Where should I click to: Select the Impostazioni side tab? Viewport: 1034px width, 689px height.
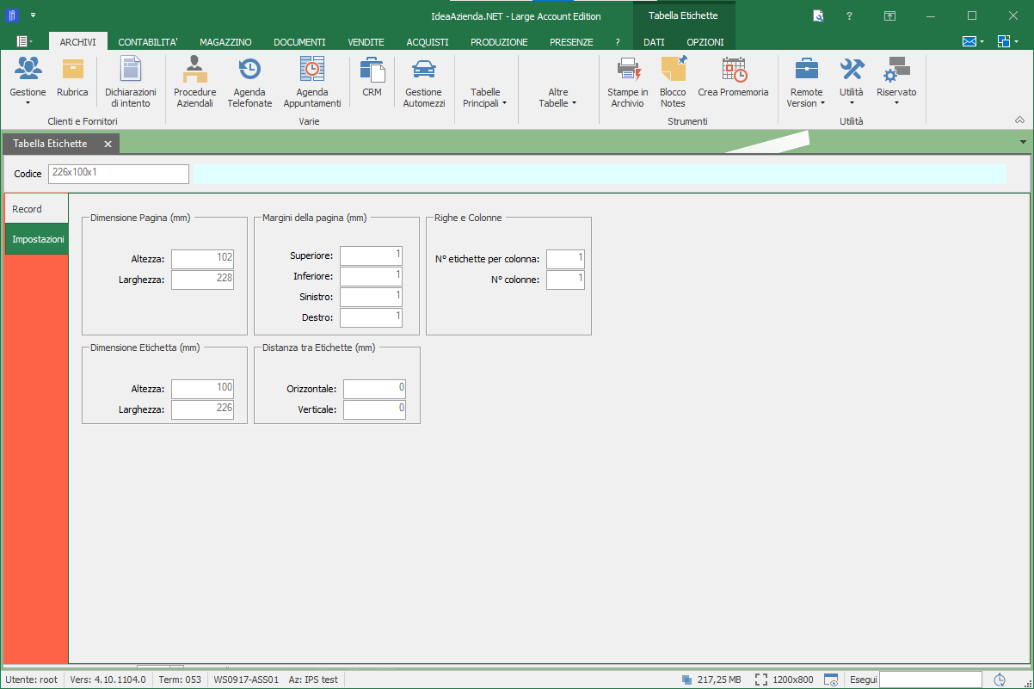coord(38,239)
